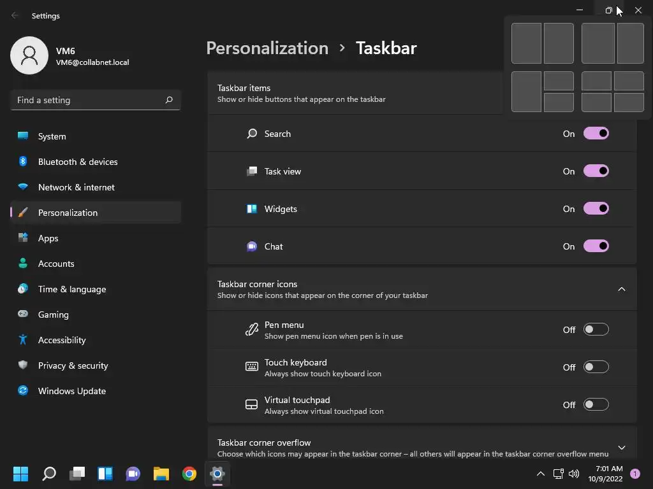Snap to wide left zone in second layout
This screenshot has height=489, width=653.
click(x=598, y=43)
